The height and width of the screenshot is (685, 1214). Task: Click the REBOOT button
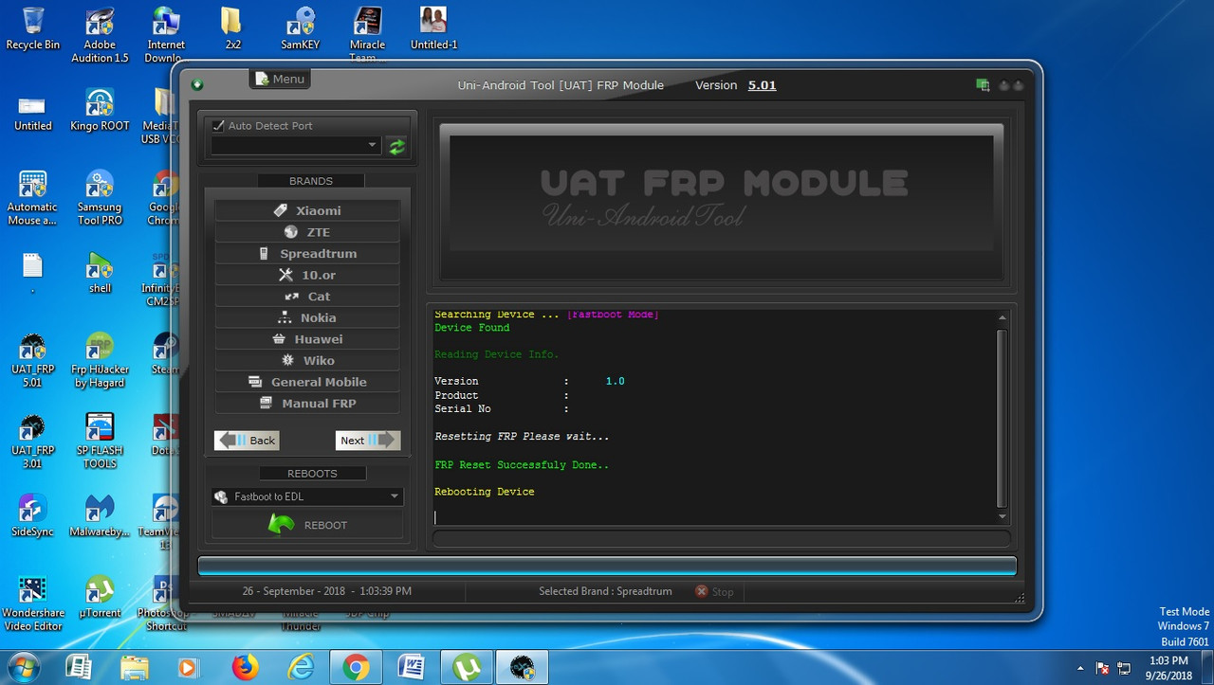pos(307,525)
